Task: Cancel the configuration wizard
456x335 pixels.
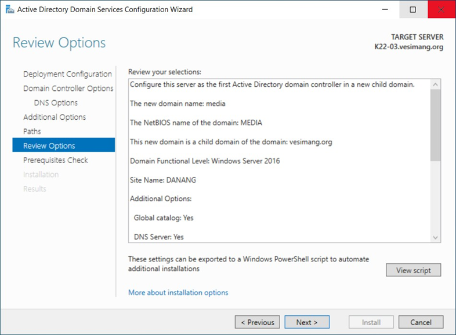Action: (421, 322)
